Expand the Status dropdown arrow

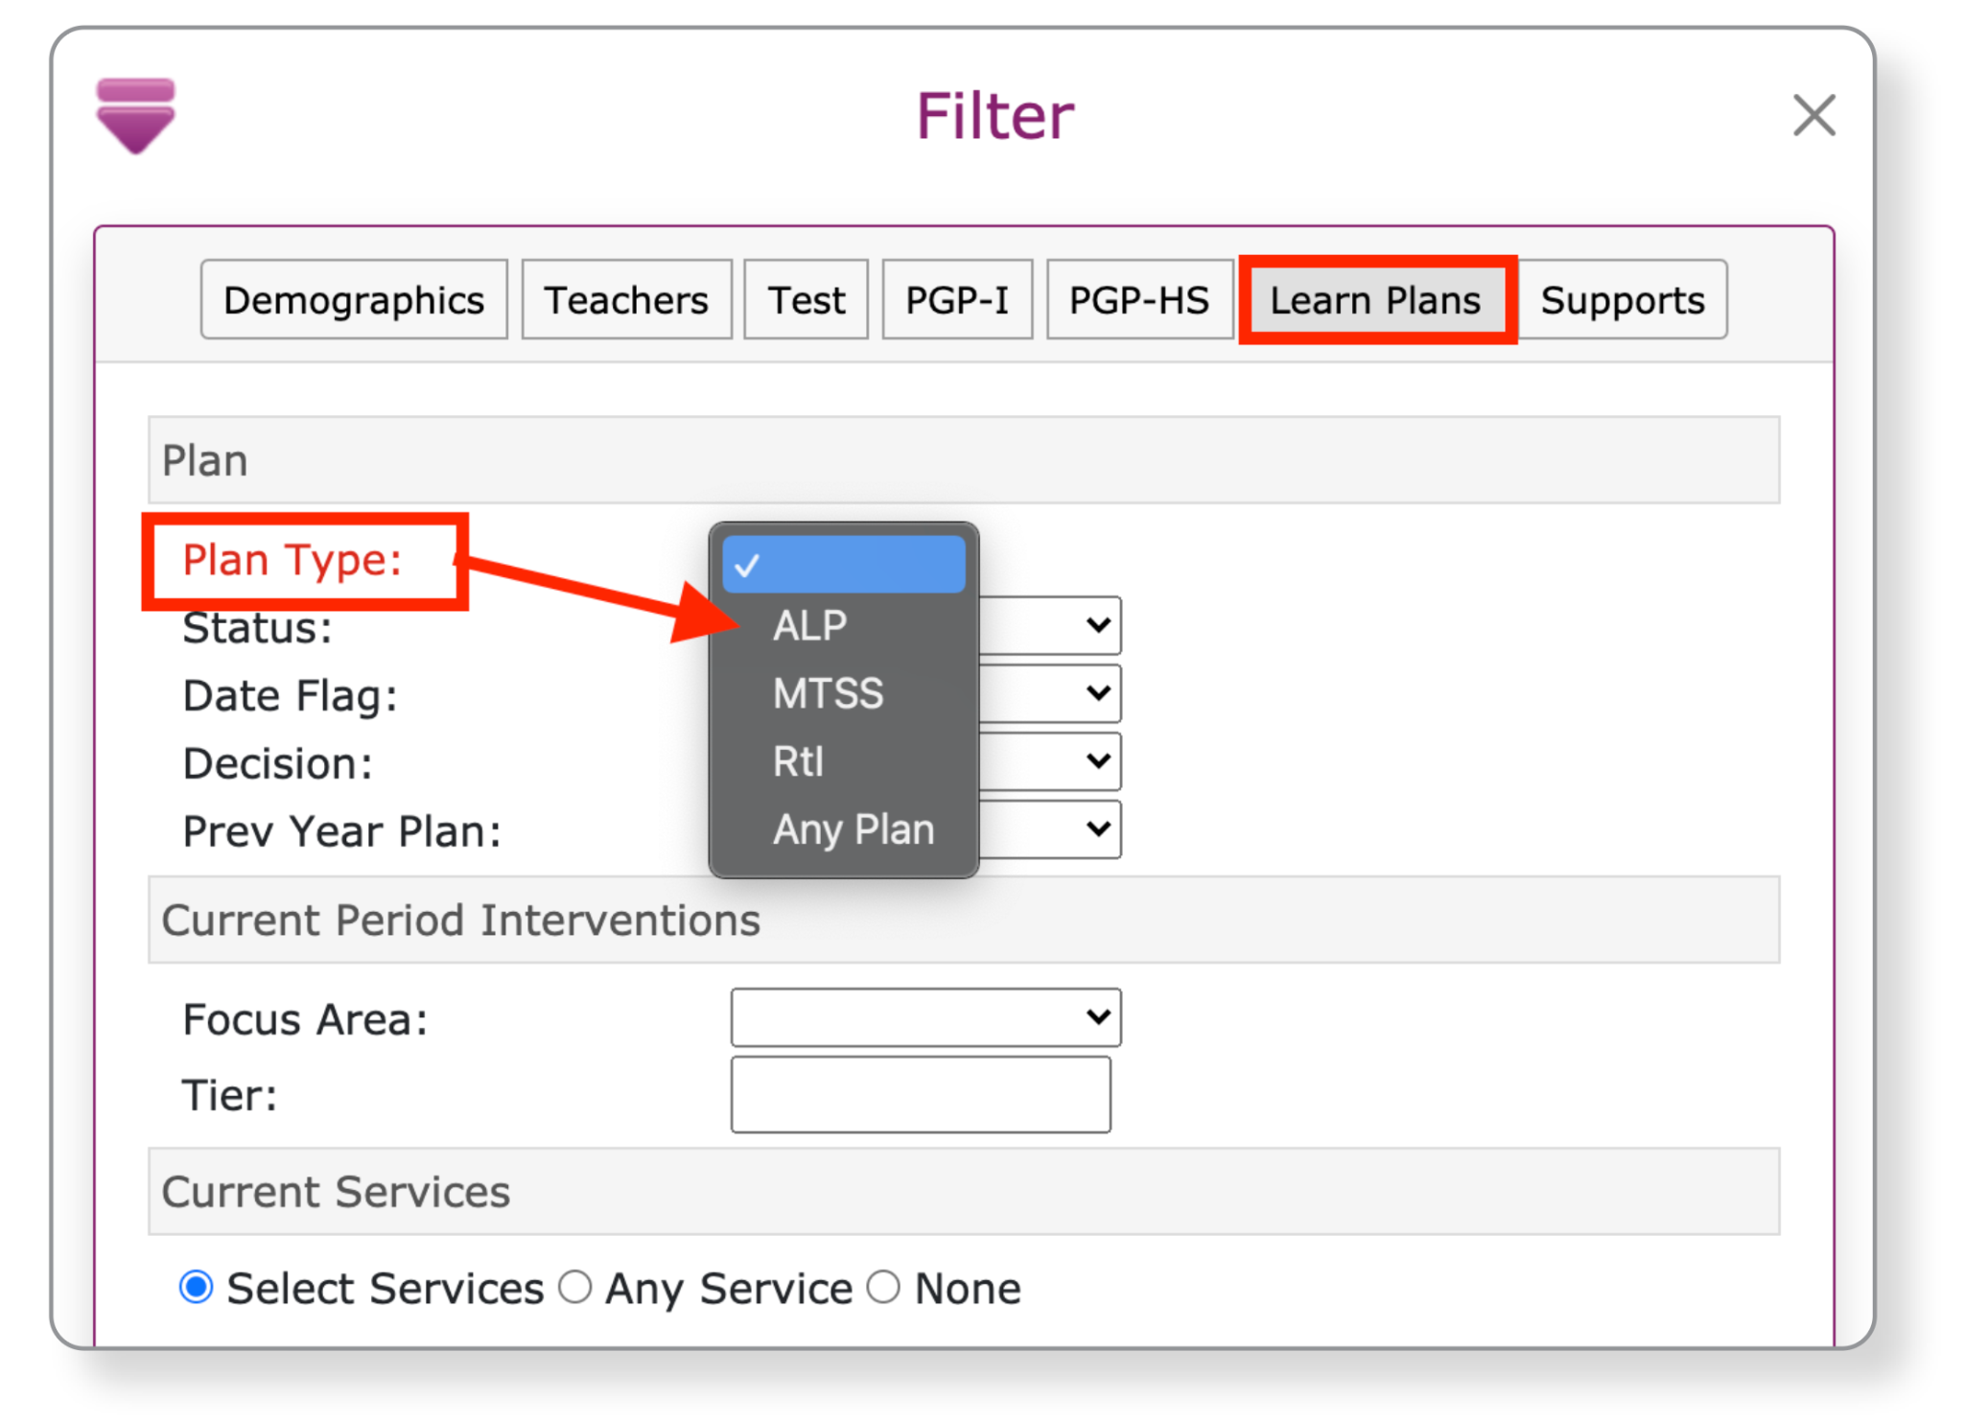pyautogui.click(x=1097, y=625)
